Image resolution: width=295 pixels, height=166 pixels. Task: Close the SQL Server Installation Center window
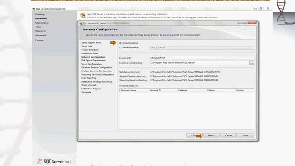tap(268, 8)
